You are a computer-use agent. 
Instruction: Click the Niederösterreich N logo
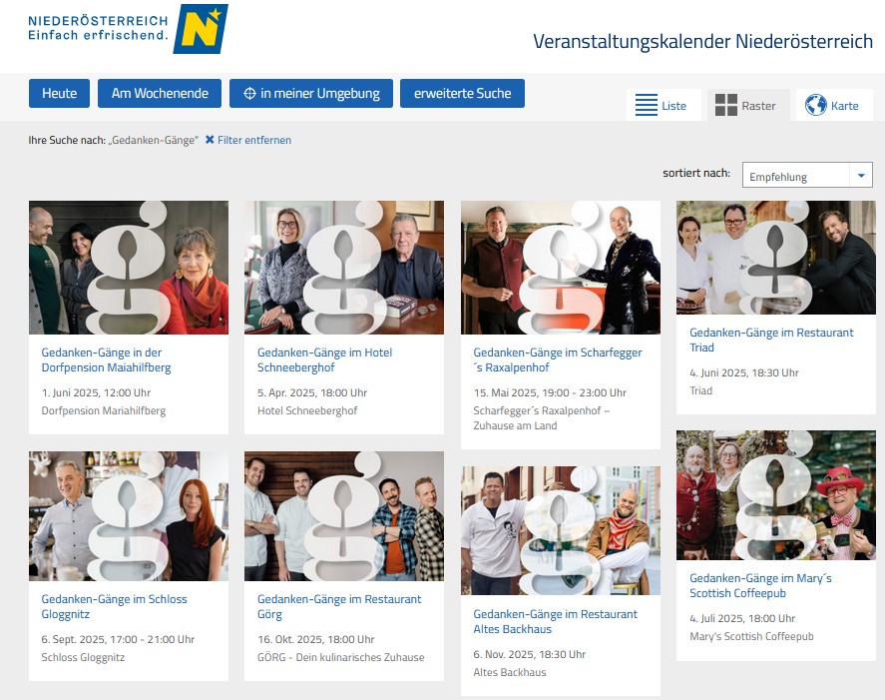[x=201, y=29]
